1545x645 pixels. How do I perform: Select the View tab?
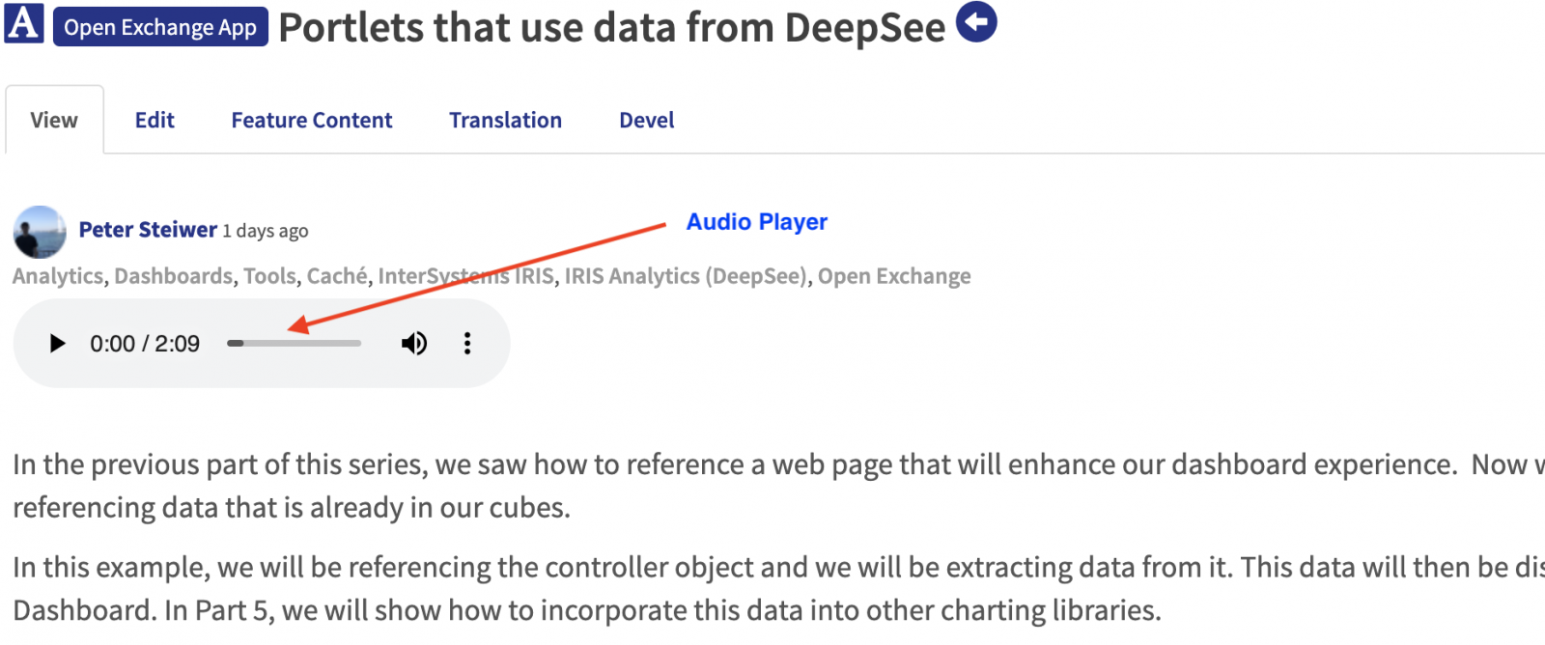pyautogui.click(x=54, y=120)
